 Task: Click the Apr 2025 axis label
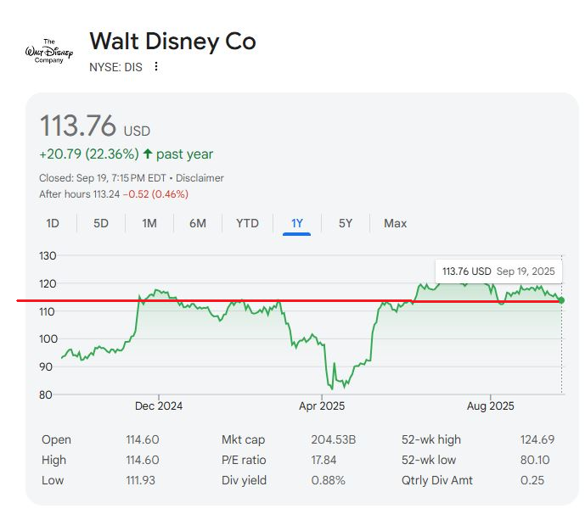click(x=322, y=406)
